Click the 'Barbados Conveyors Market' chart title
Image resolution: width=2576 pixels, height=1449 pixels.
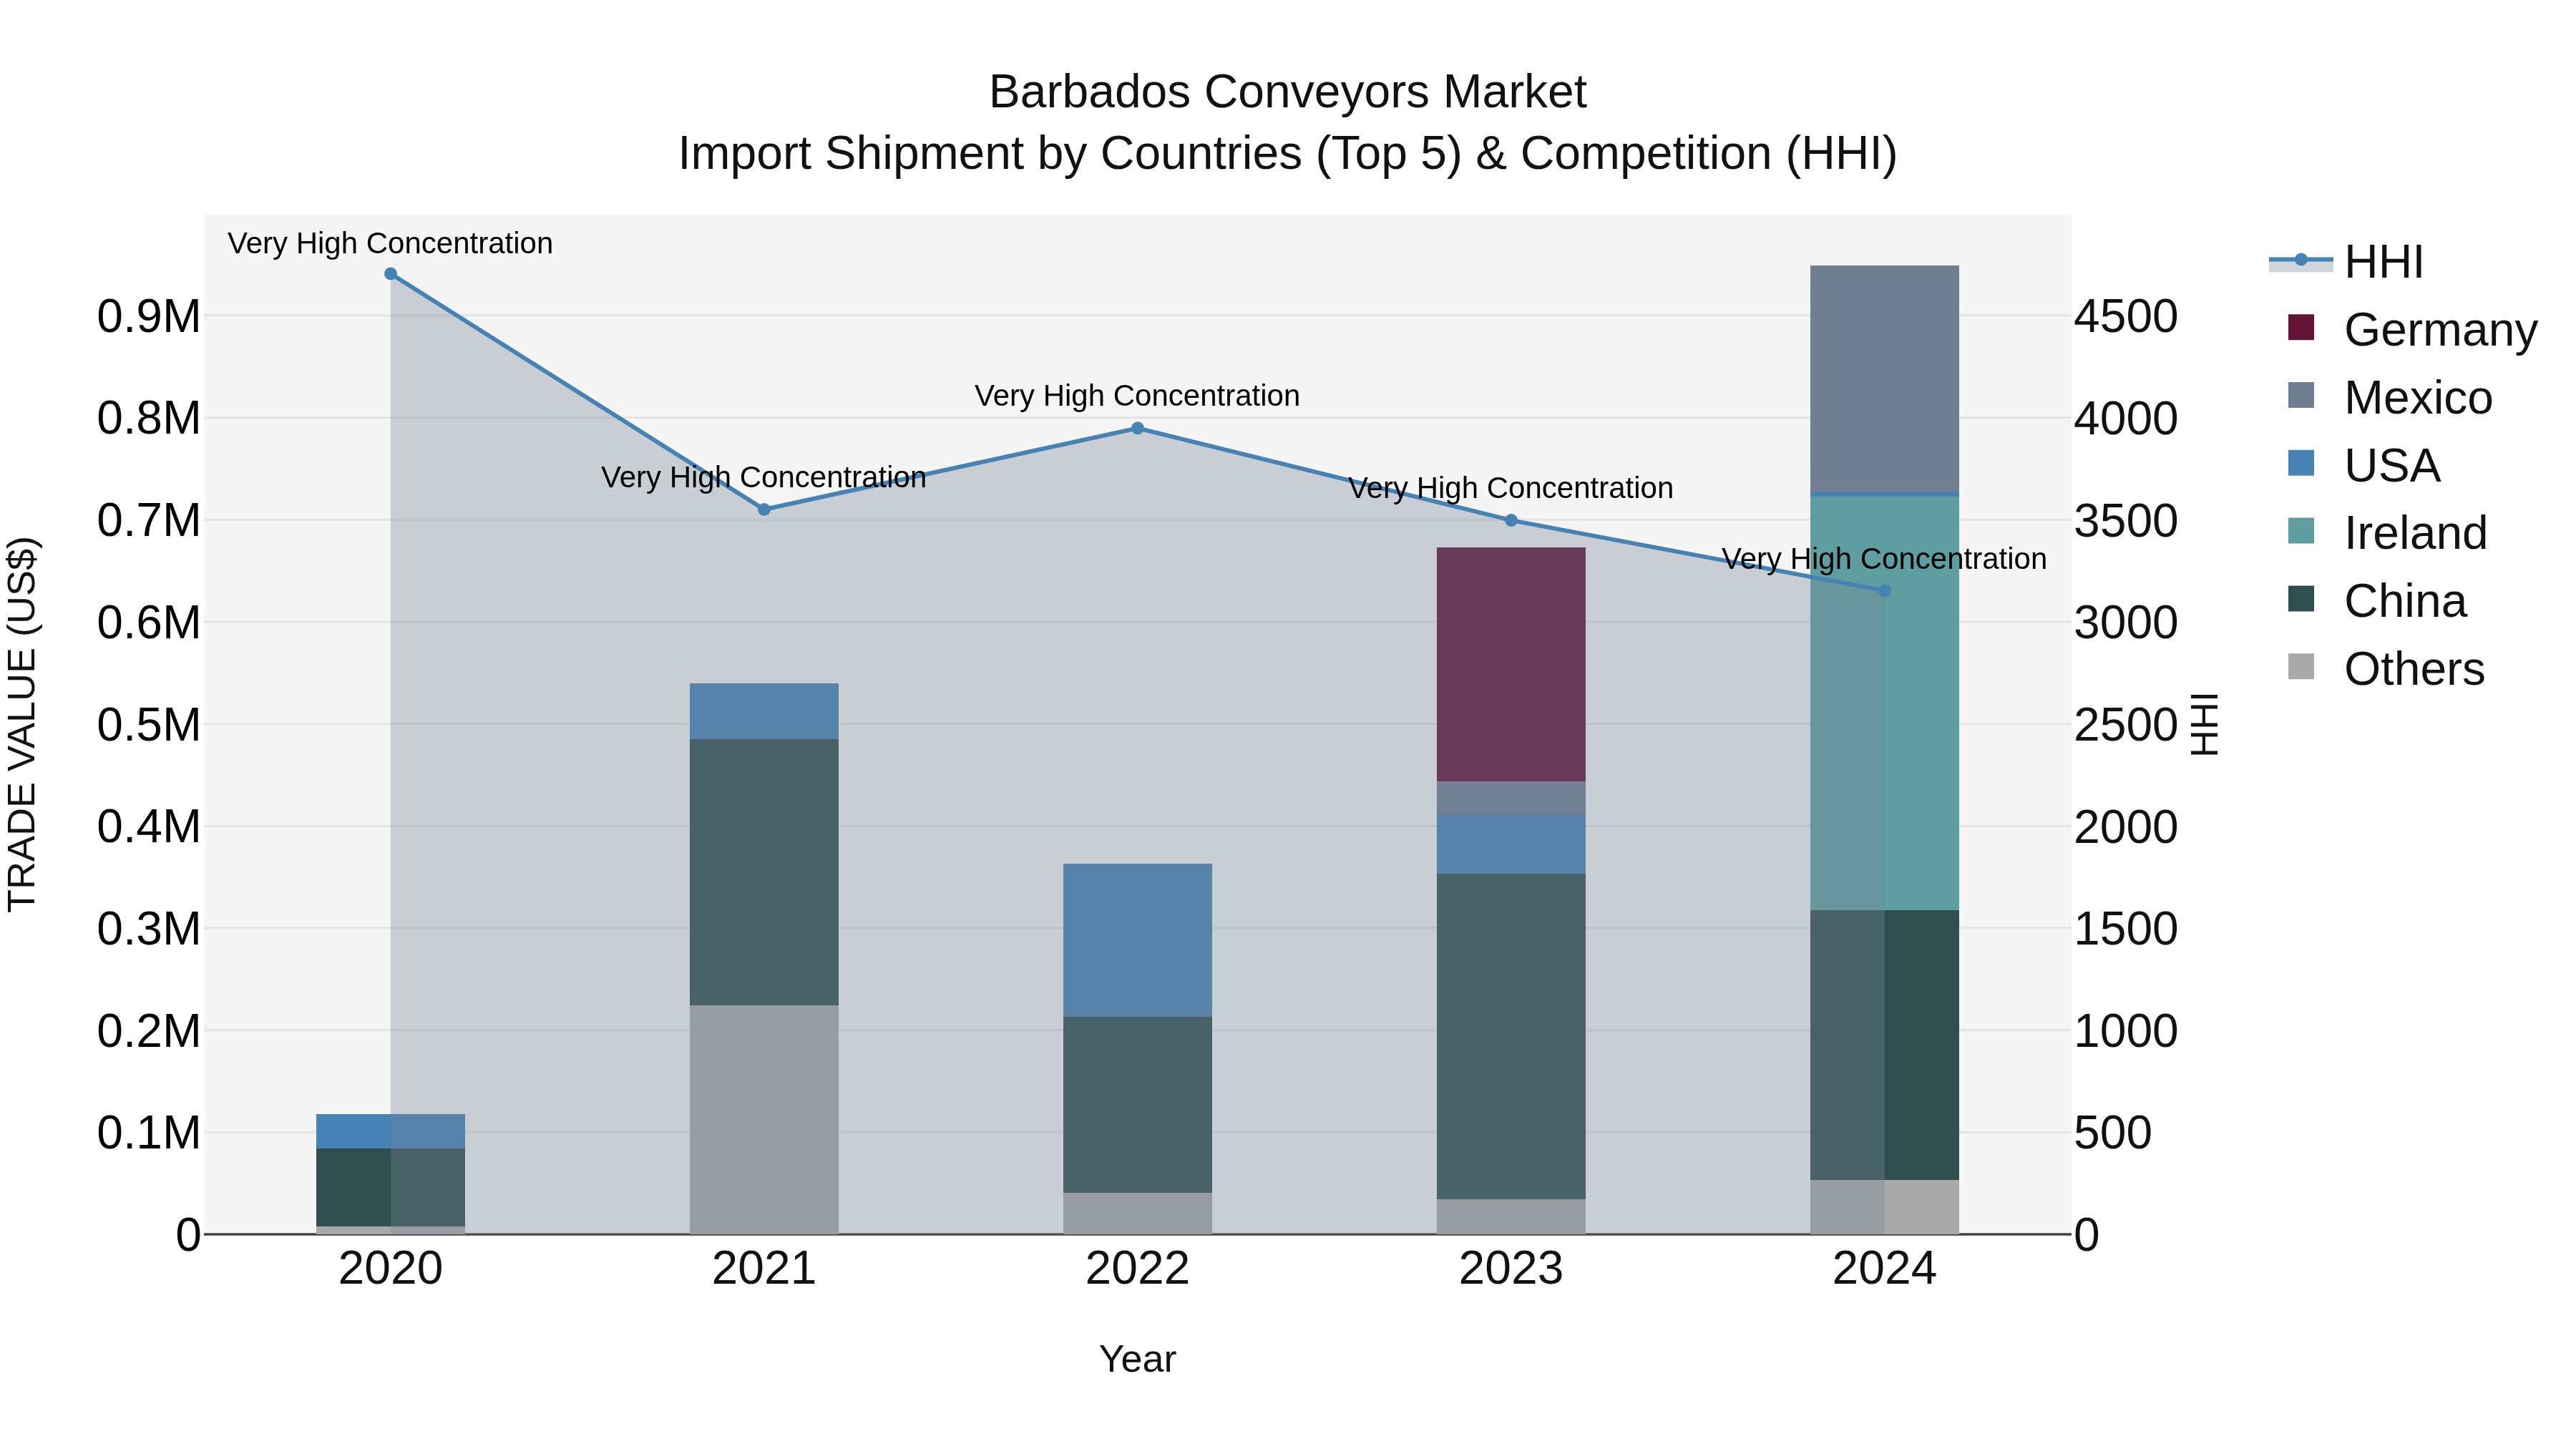coord(1287,92)
